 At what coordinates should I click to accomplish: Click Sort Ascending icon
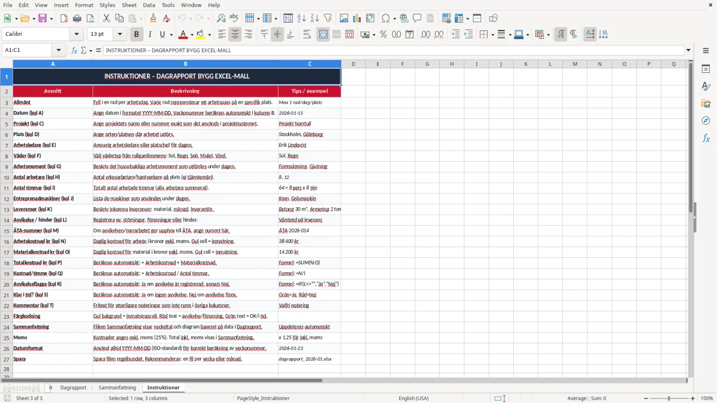tap(302, 19)
